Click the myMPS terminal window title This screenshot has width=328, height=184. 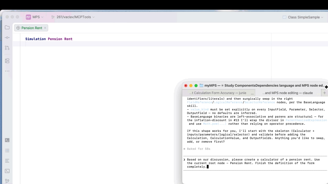coord(265,86)
